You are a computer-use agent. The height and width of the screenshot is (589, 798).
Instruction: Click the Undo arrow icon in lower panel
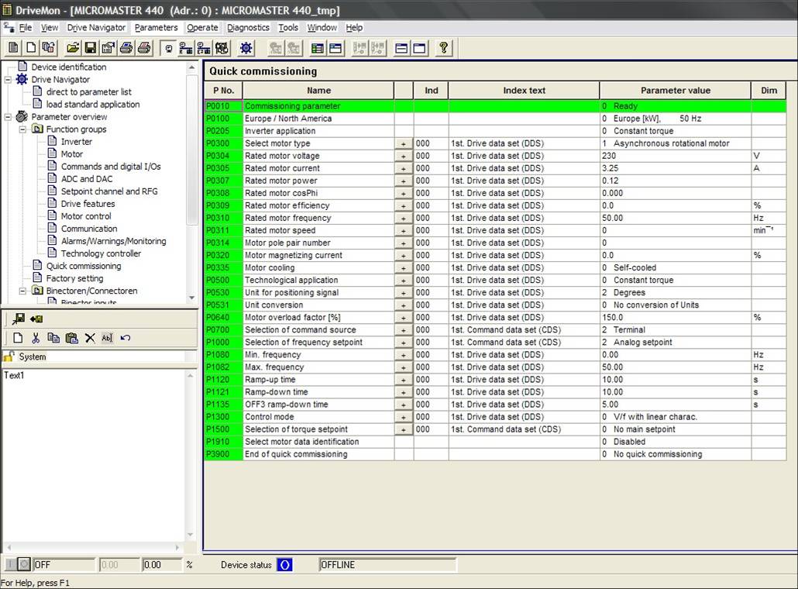[126, 338]
